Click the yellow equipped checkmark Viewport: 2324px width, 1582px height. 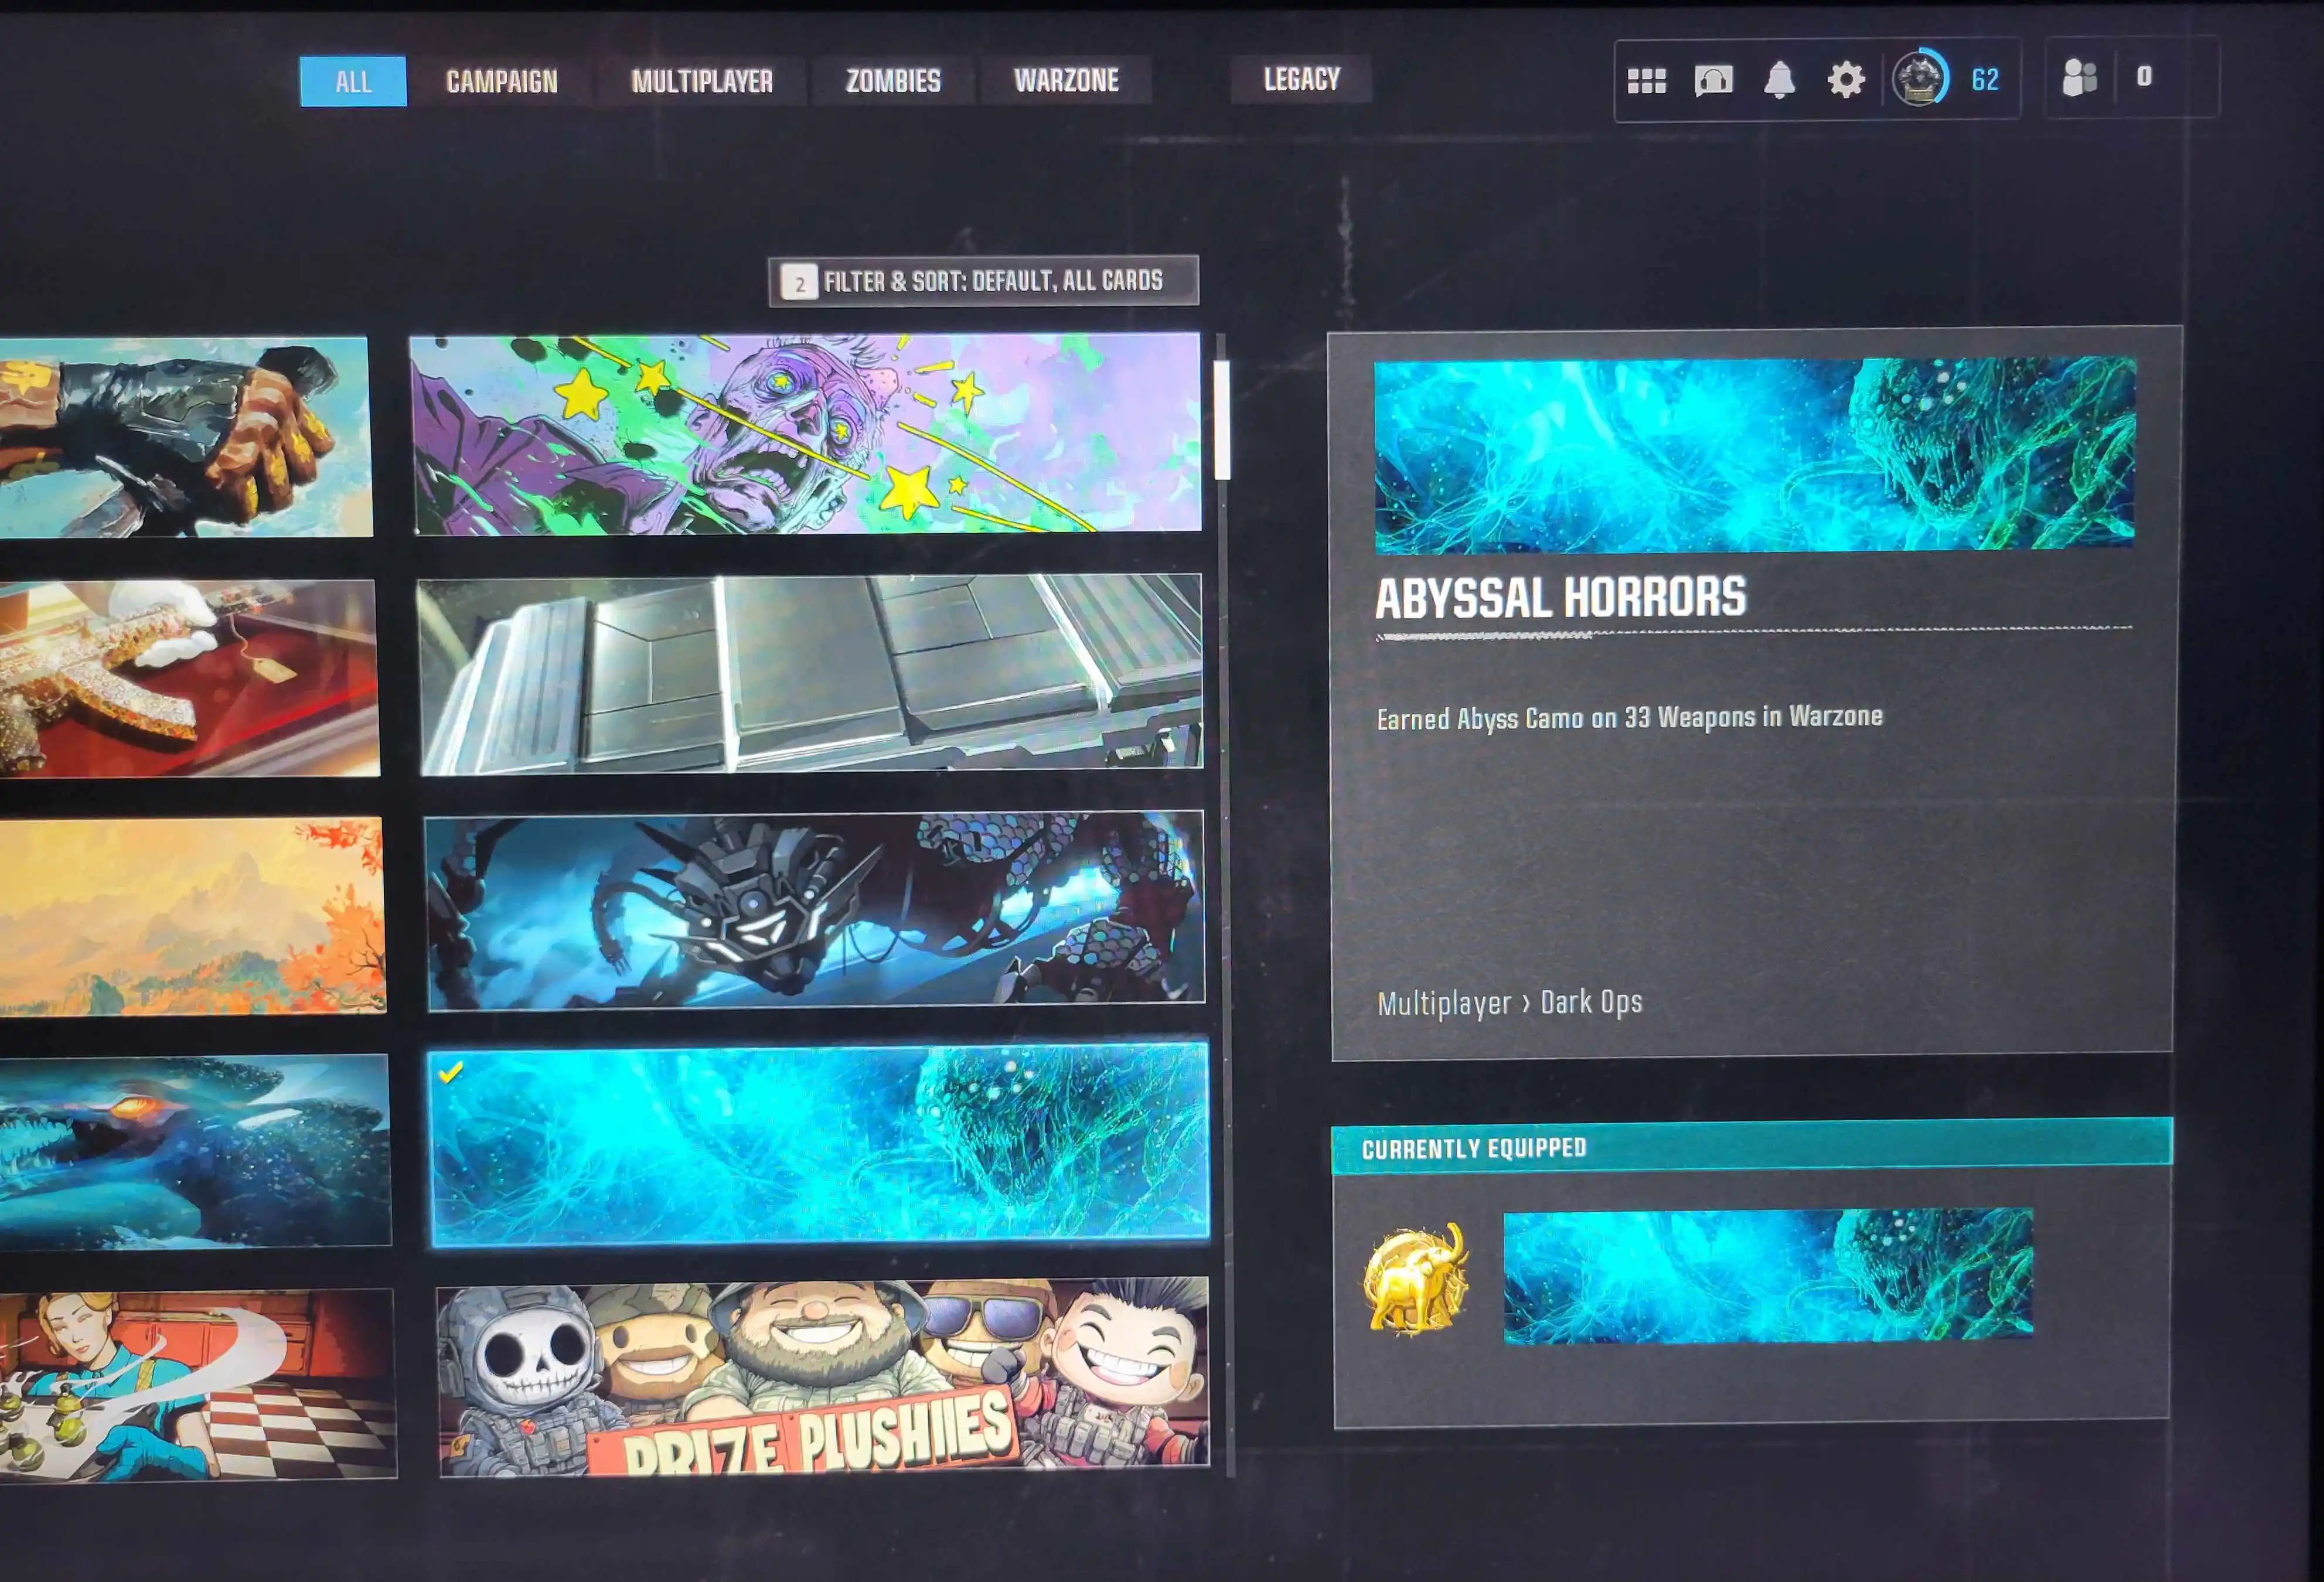(x=451, y=1072)
